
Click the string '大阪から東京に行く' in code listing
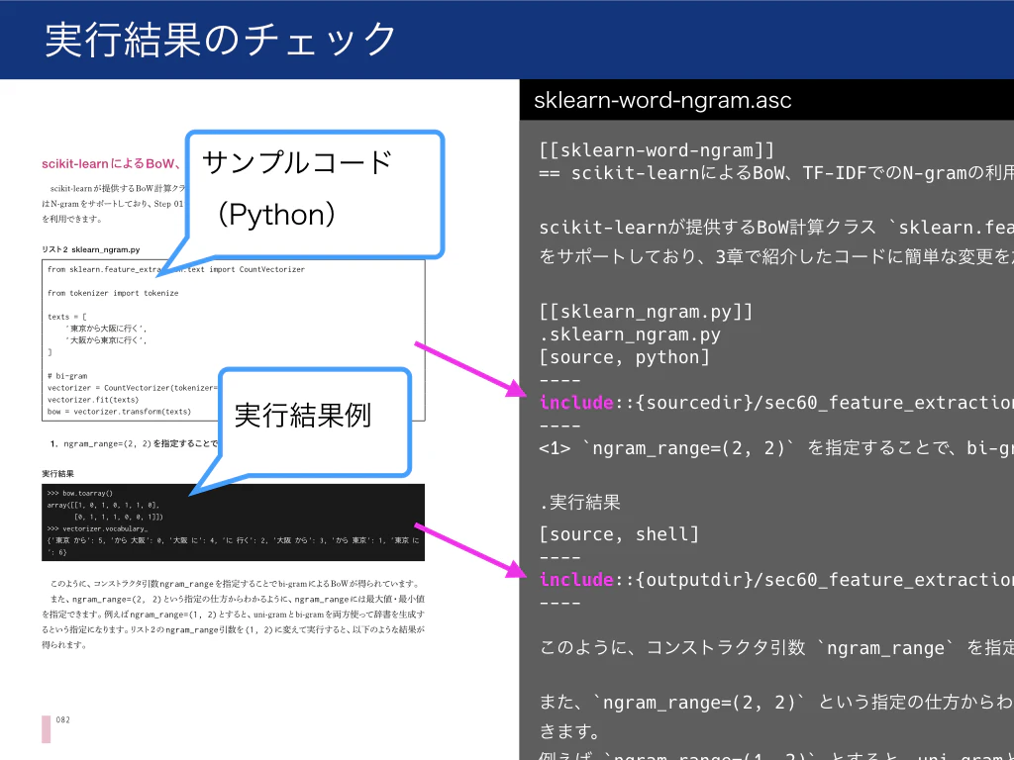[106, 340]
